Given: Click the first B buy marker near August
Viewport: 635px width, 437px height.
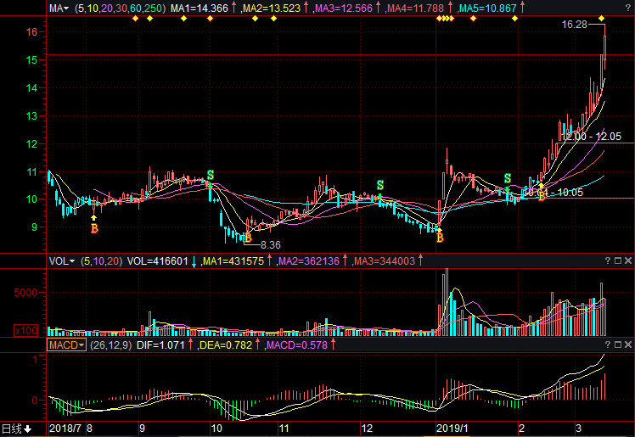Looking at the screenshot, I should pos(94,228).
